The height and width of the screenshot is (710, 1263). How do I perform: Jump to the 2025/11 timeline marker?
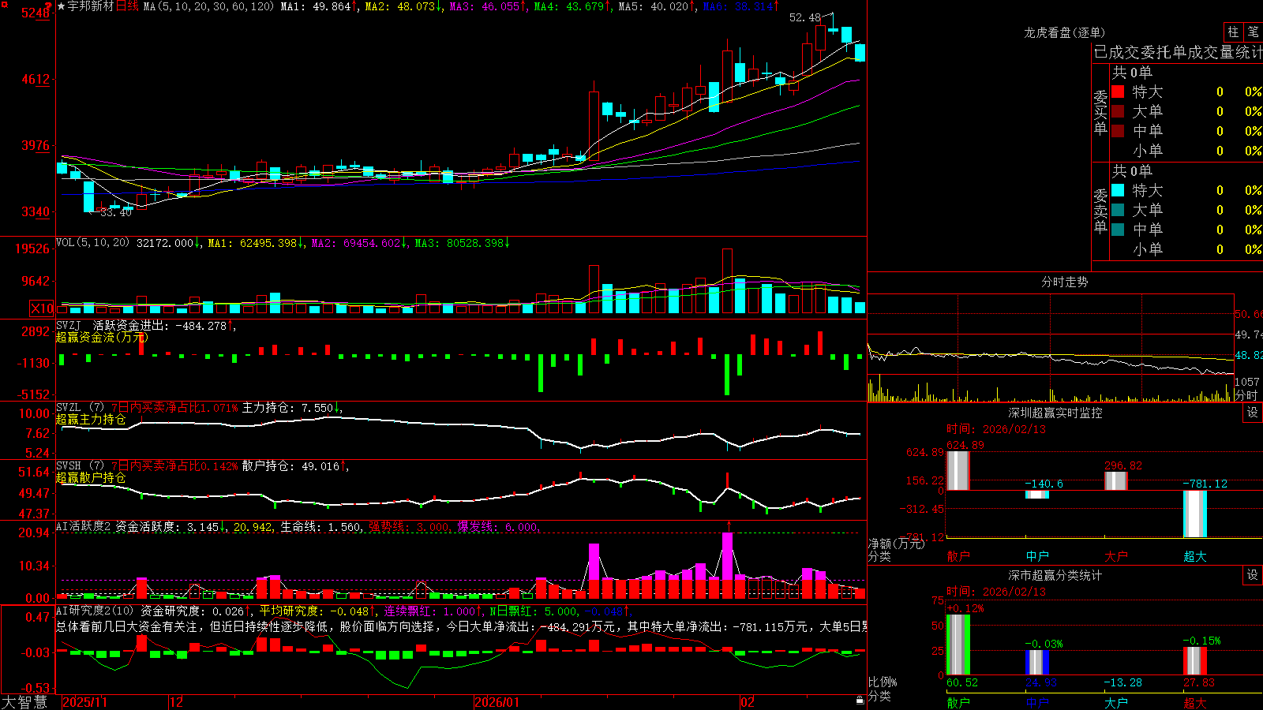point(84,702)
